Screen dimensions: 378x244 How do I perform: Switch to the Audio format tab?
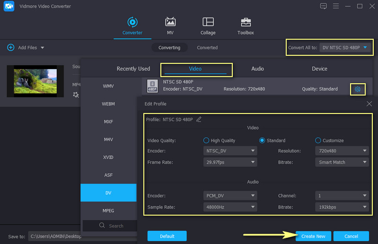257,69
